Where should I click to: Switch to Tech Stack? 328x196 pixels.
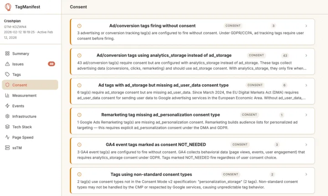click(30, 127)
